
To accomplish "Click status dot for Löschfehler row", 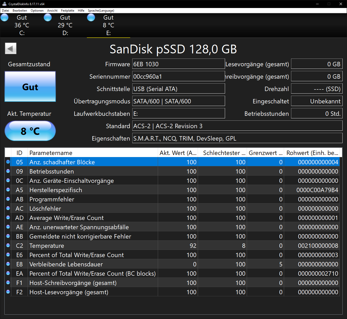I will click(8, 208).
